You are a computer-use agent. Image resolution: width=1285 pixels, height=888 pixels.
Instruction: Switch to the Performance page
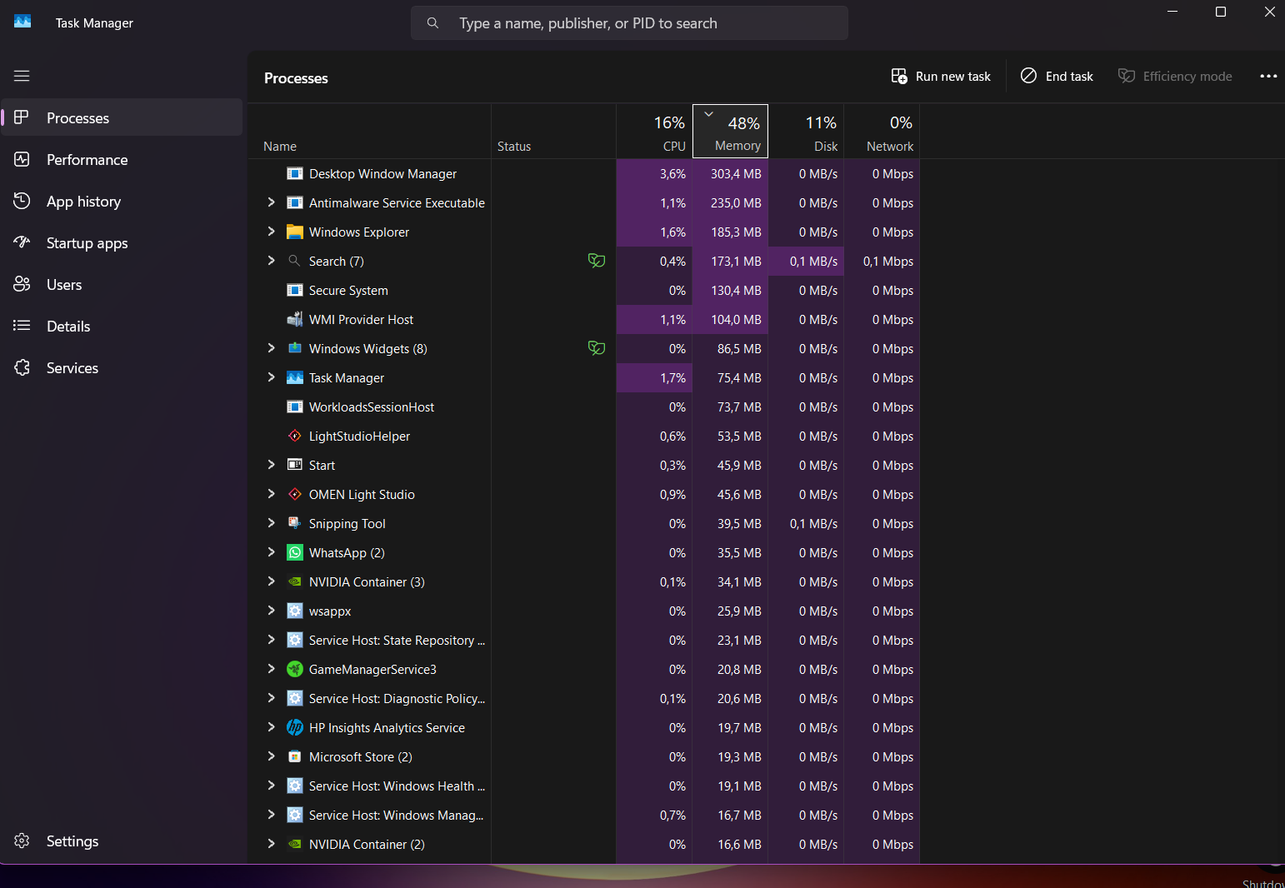tap(122, 159)
